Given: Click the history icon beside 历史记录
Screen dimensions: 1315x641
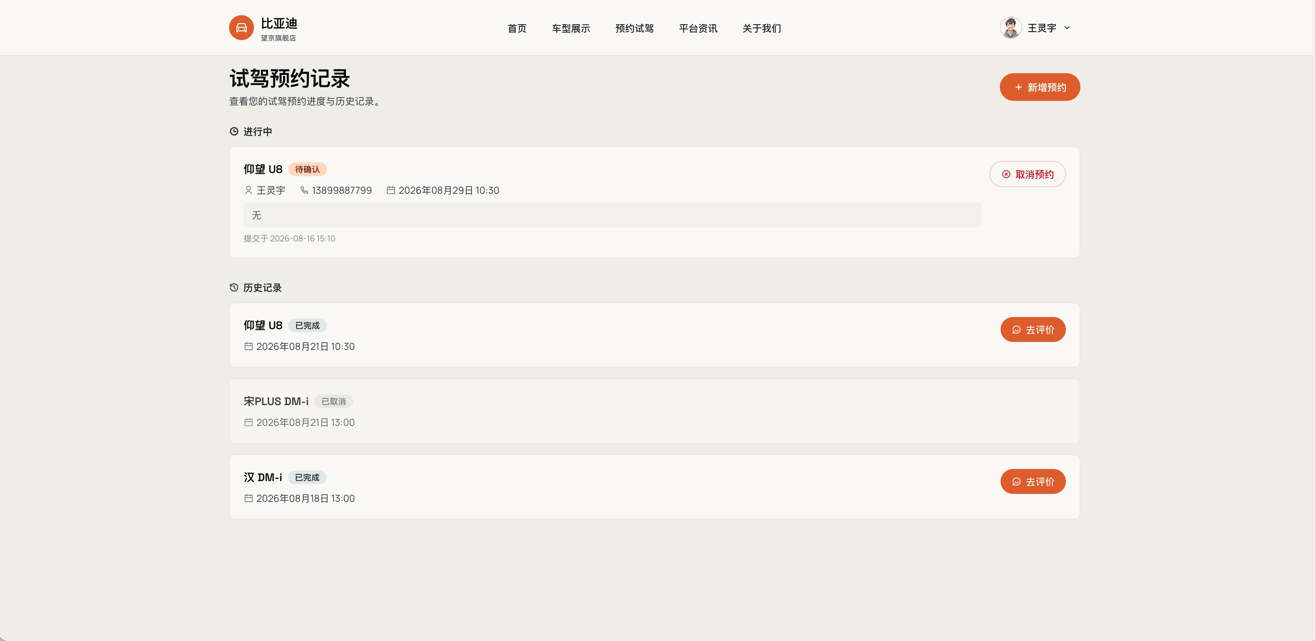Looking at the screenshot, I should (234, 288).
